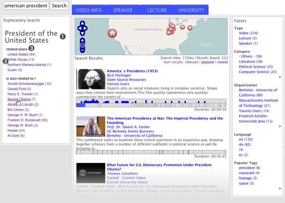The image size is (285, 203).
Task: Filter by Type Speaker (1)
Action: click(x=248, y=44)
